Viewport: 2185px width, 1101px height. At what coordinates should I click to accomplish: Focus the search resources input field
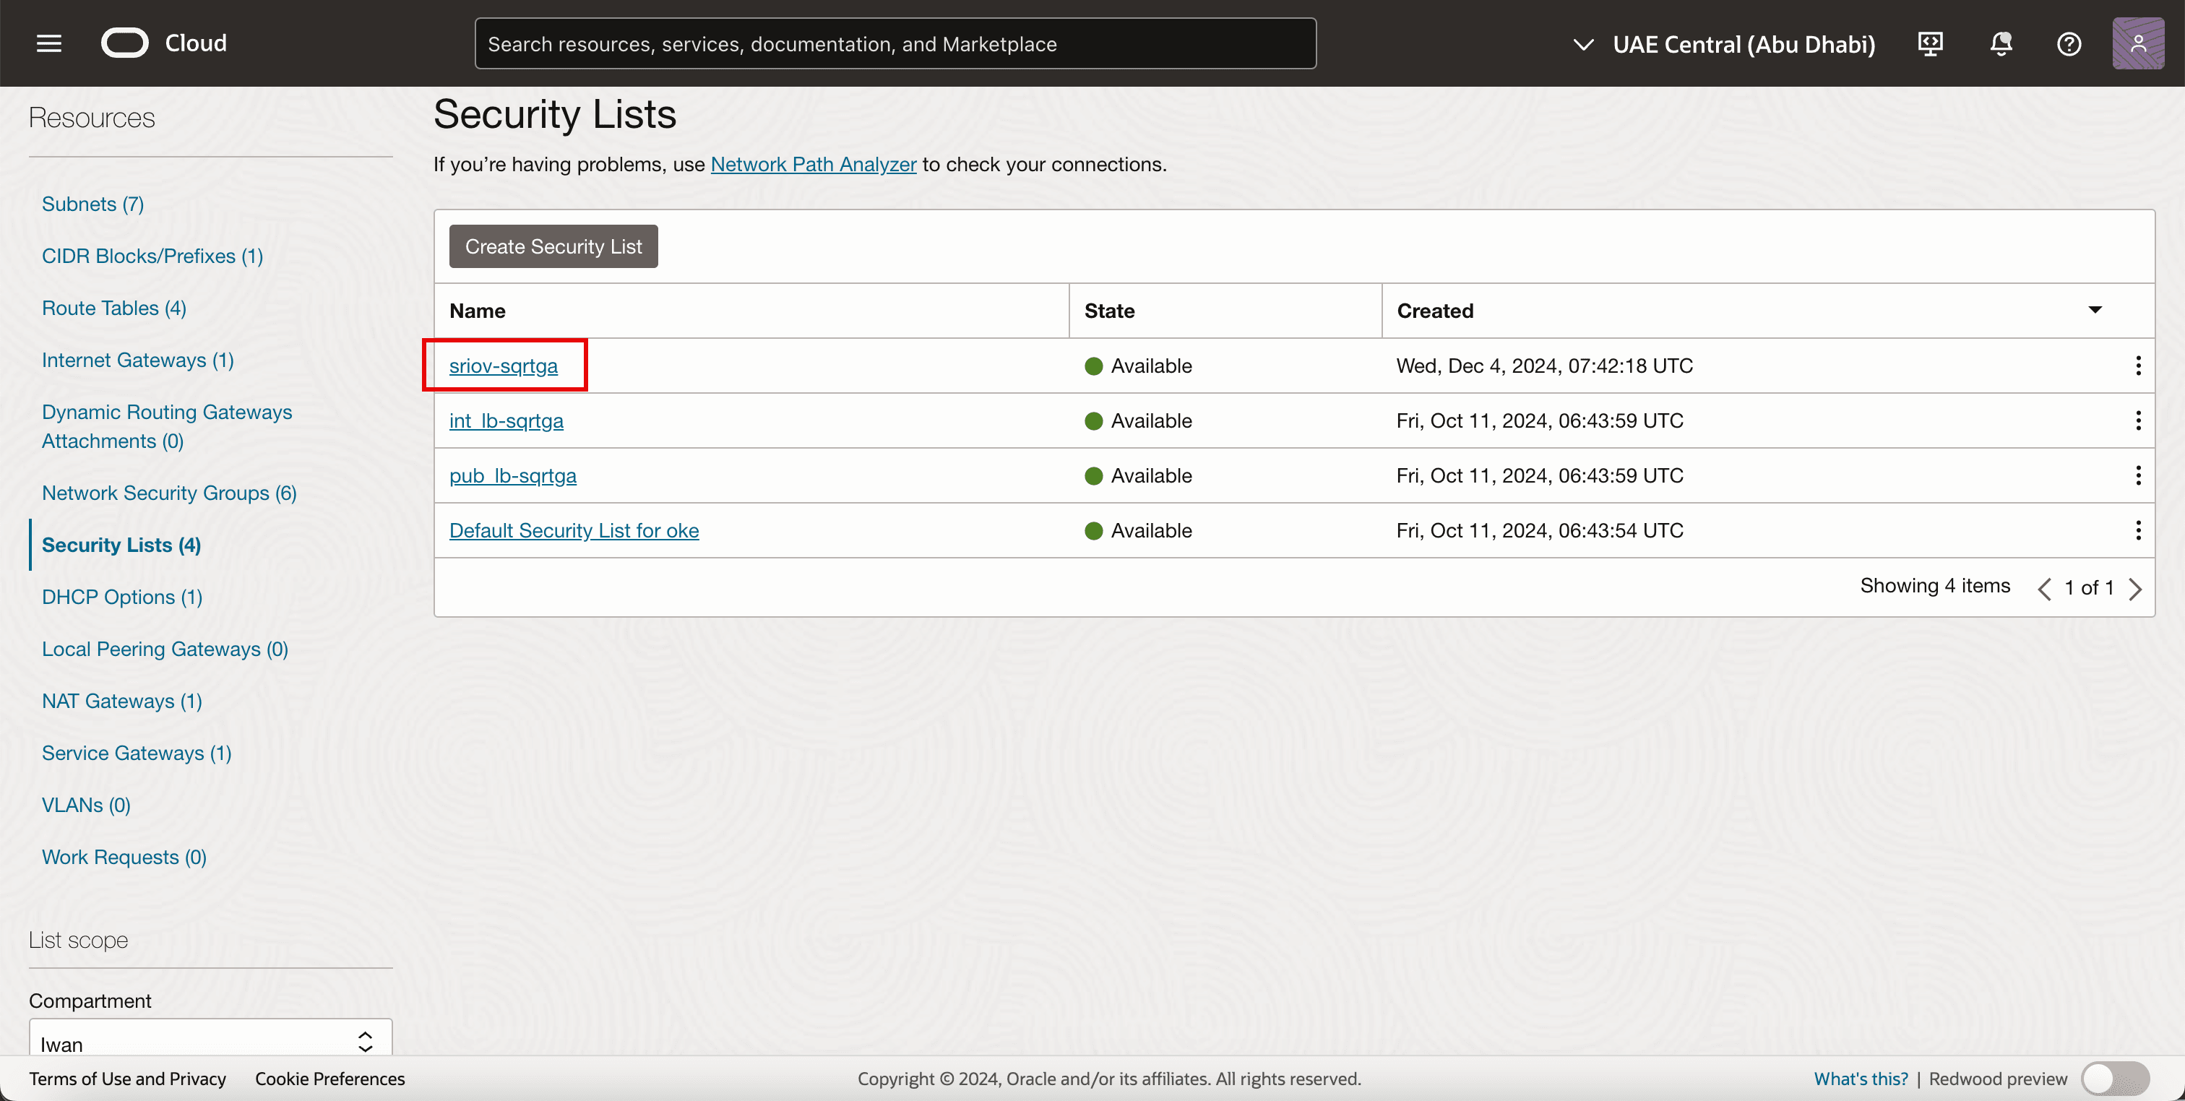[x=895, y=44]
